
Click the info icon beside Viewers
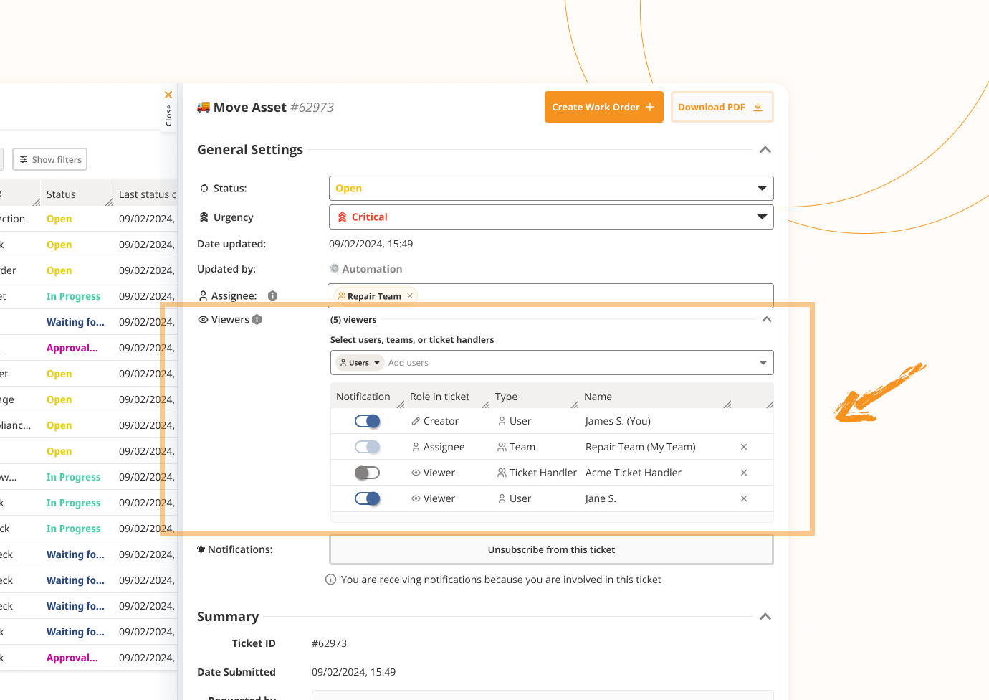point(257,320)
